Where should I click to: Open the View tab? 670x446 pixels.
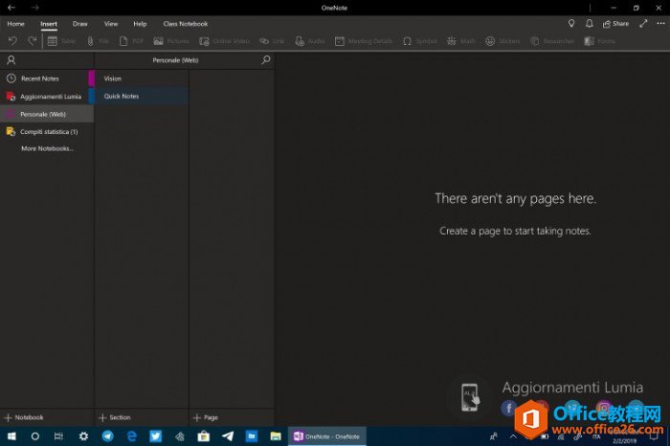(111, 24)
